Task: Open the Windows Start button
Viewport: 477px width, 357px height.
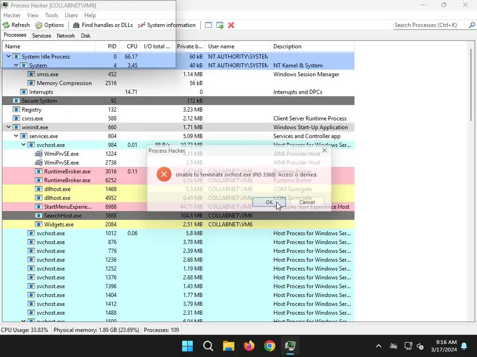Action: pos(187,346)
